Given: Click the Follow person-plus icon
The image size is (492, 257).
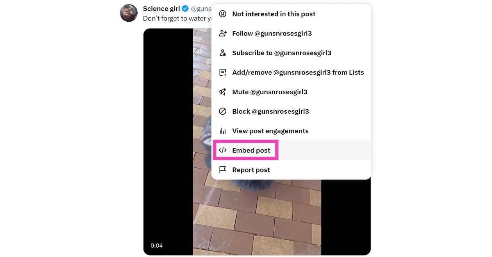Looking at the screenshot, I should pos(223,34).
